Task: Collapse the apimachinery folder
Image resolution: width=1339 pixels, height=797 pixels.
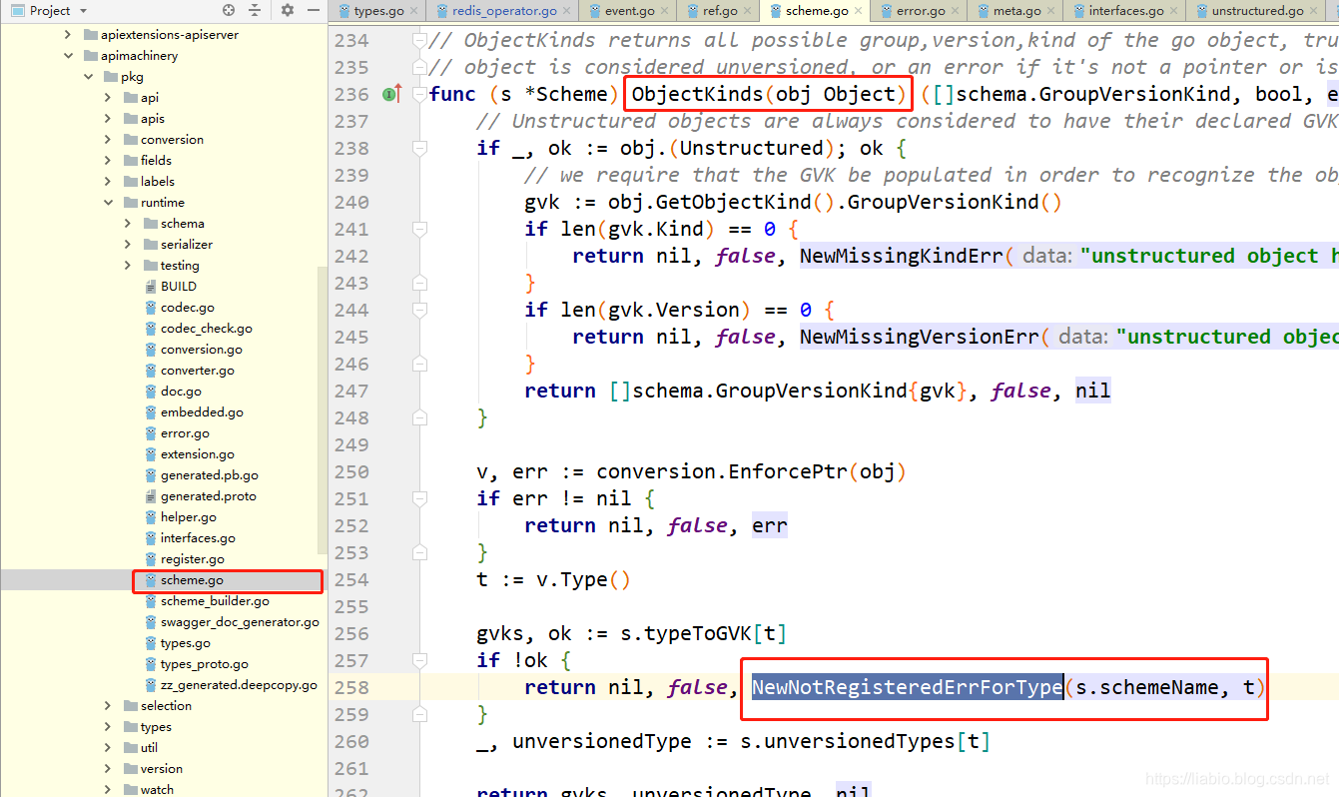Action: (x=68, y=56)
